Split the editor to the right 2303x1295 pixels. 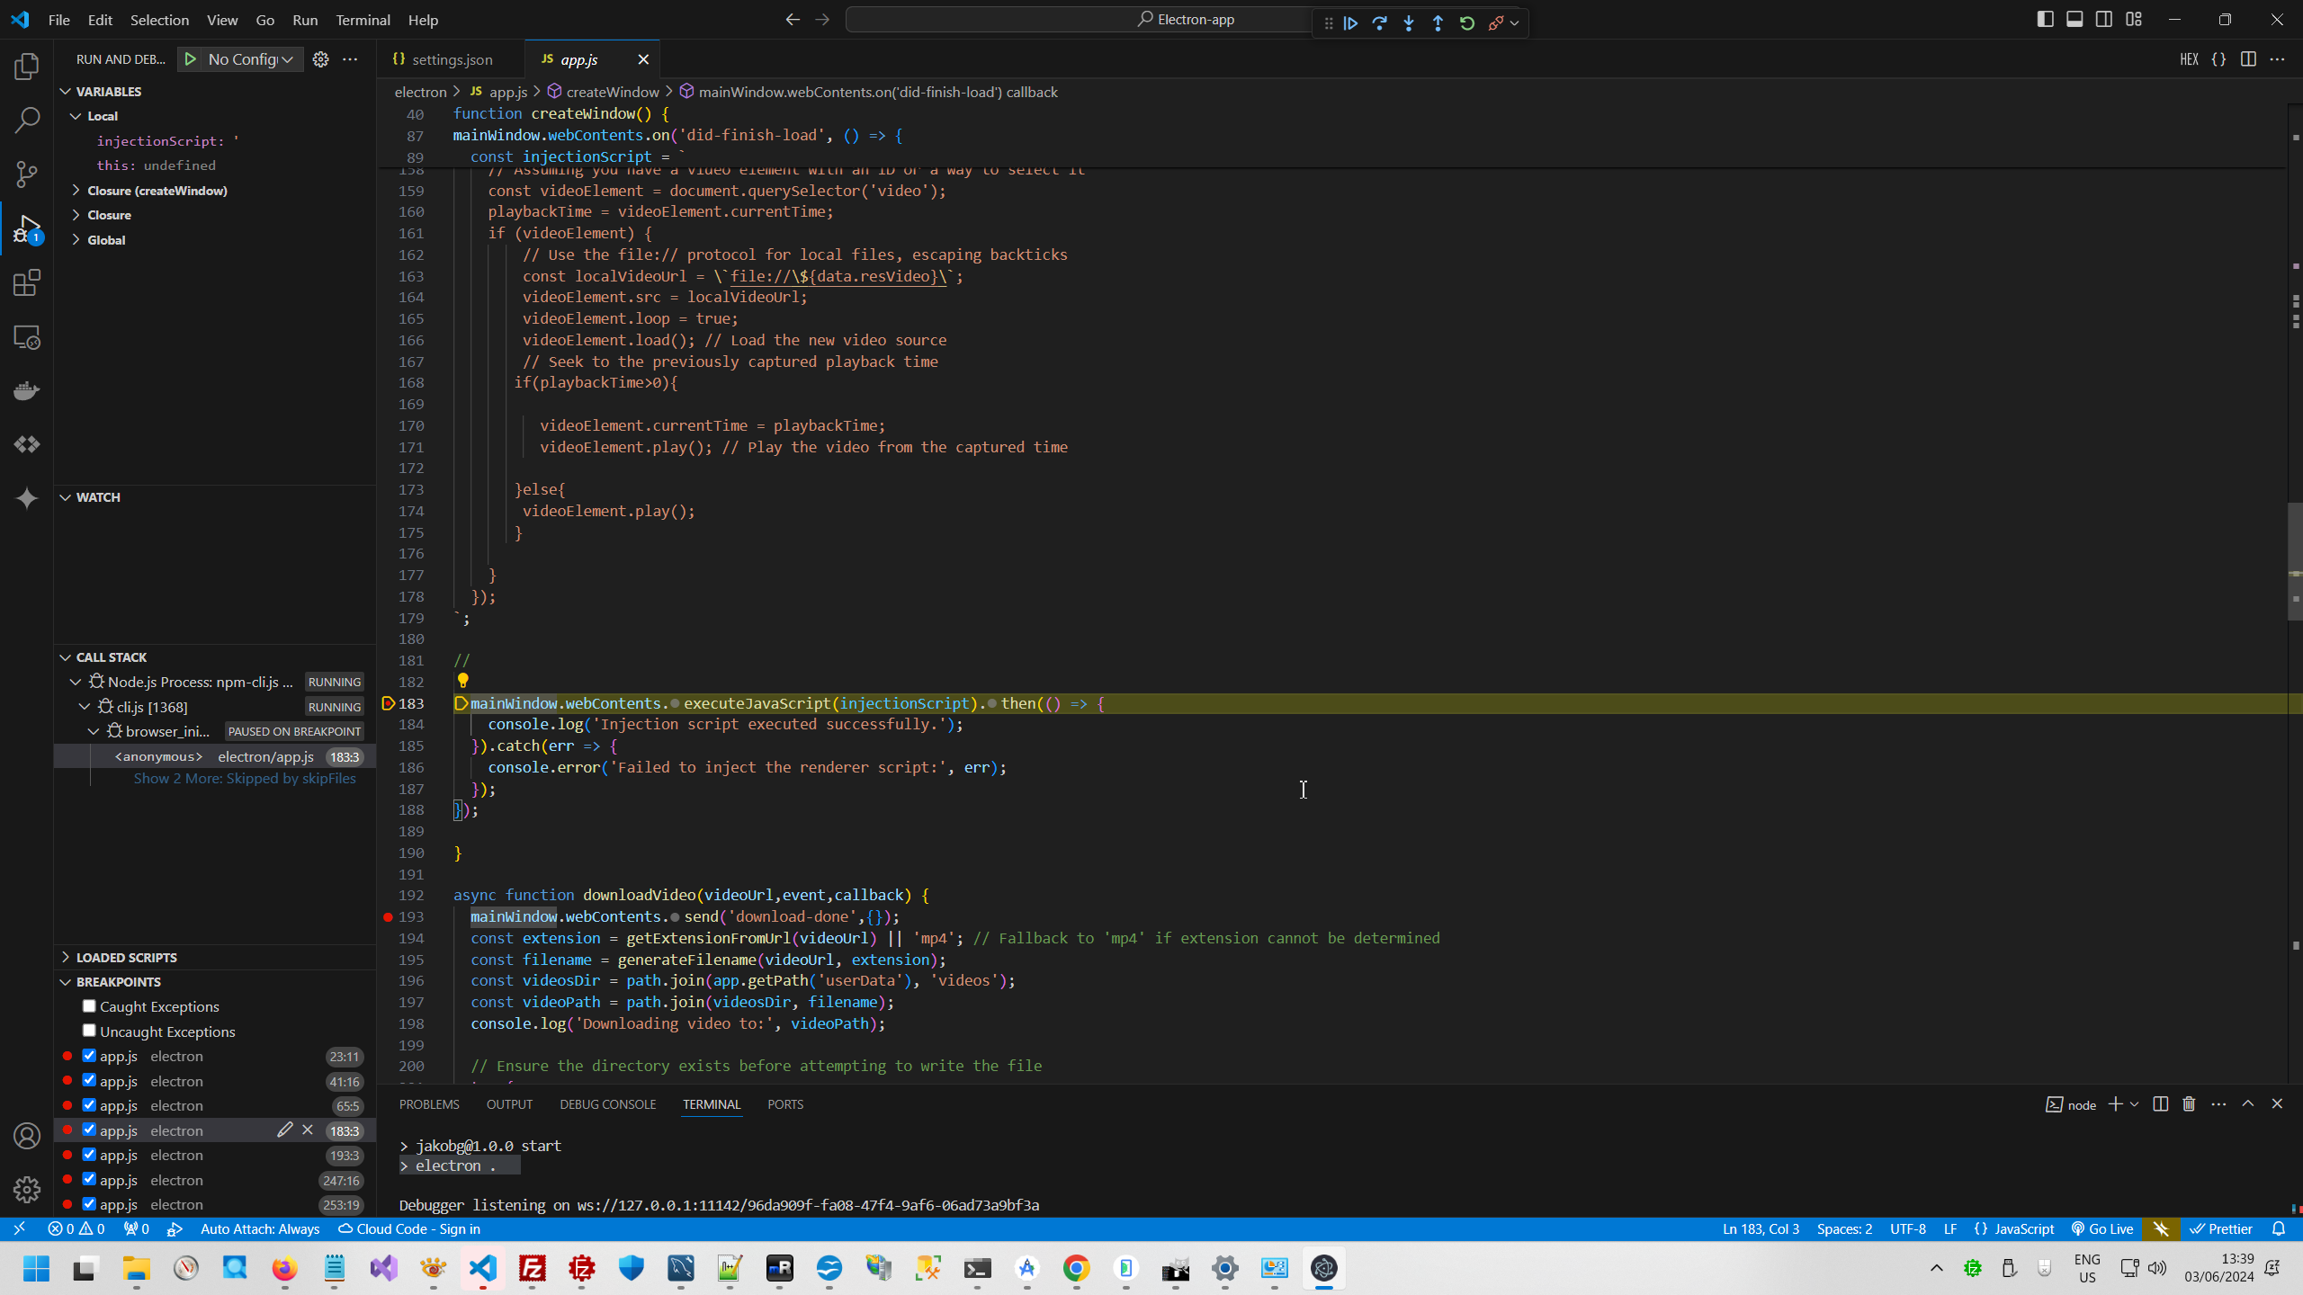point(2248,59)
